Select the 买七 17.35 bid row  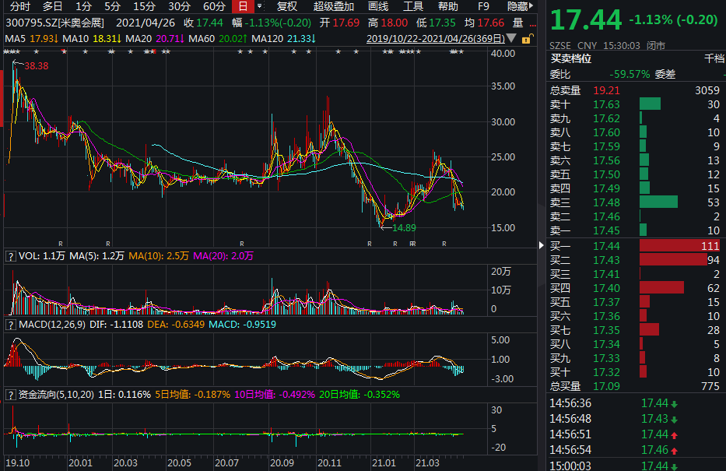(x=635, y=330)
